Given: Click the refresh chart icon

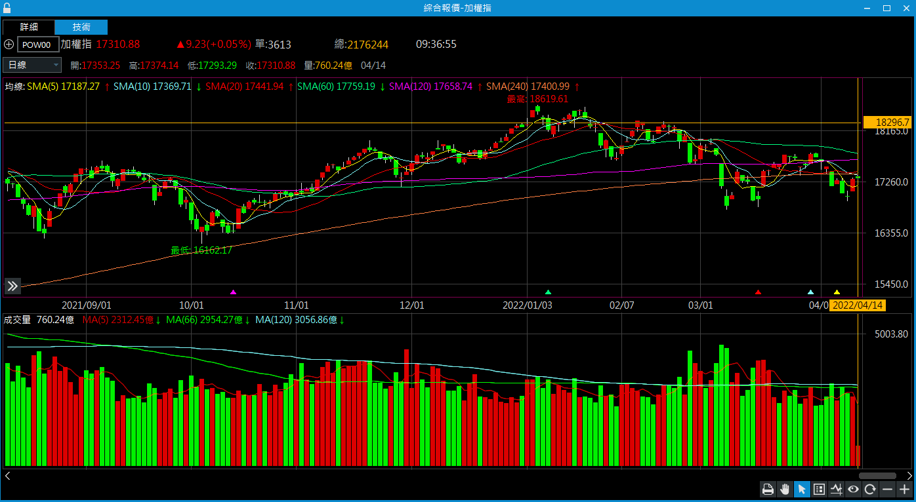Looking at the screenshot, I should click(870, 489).
